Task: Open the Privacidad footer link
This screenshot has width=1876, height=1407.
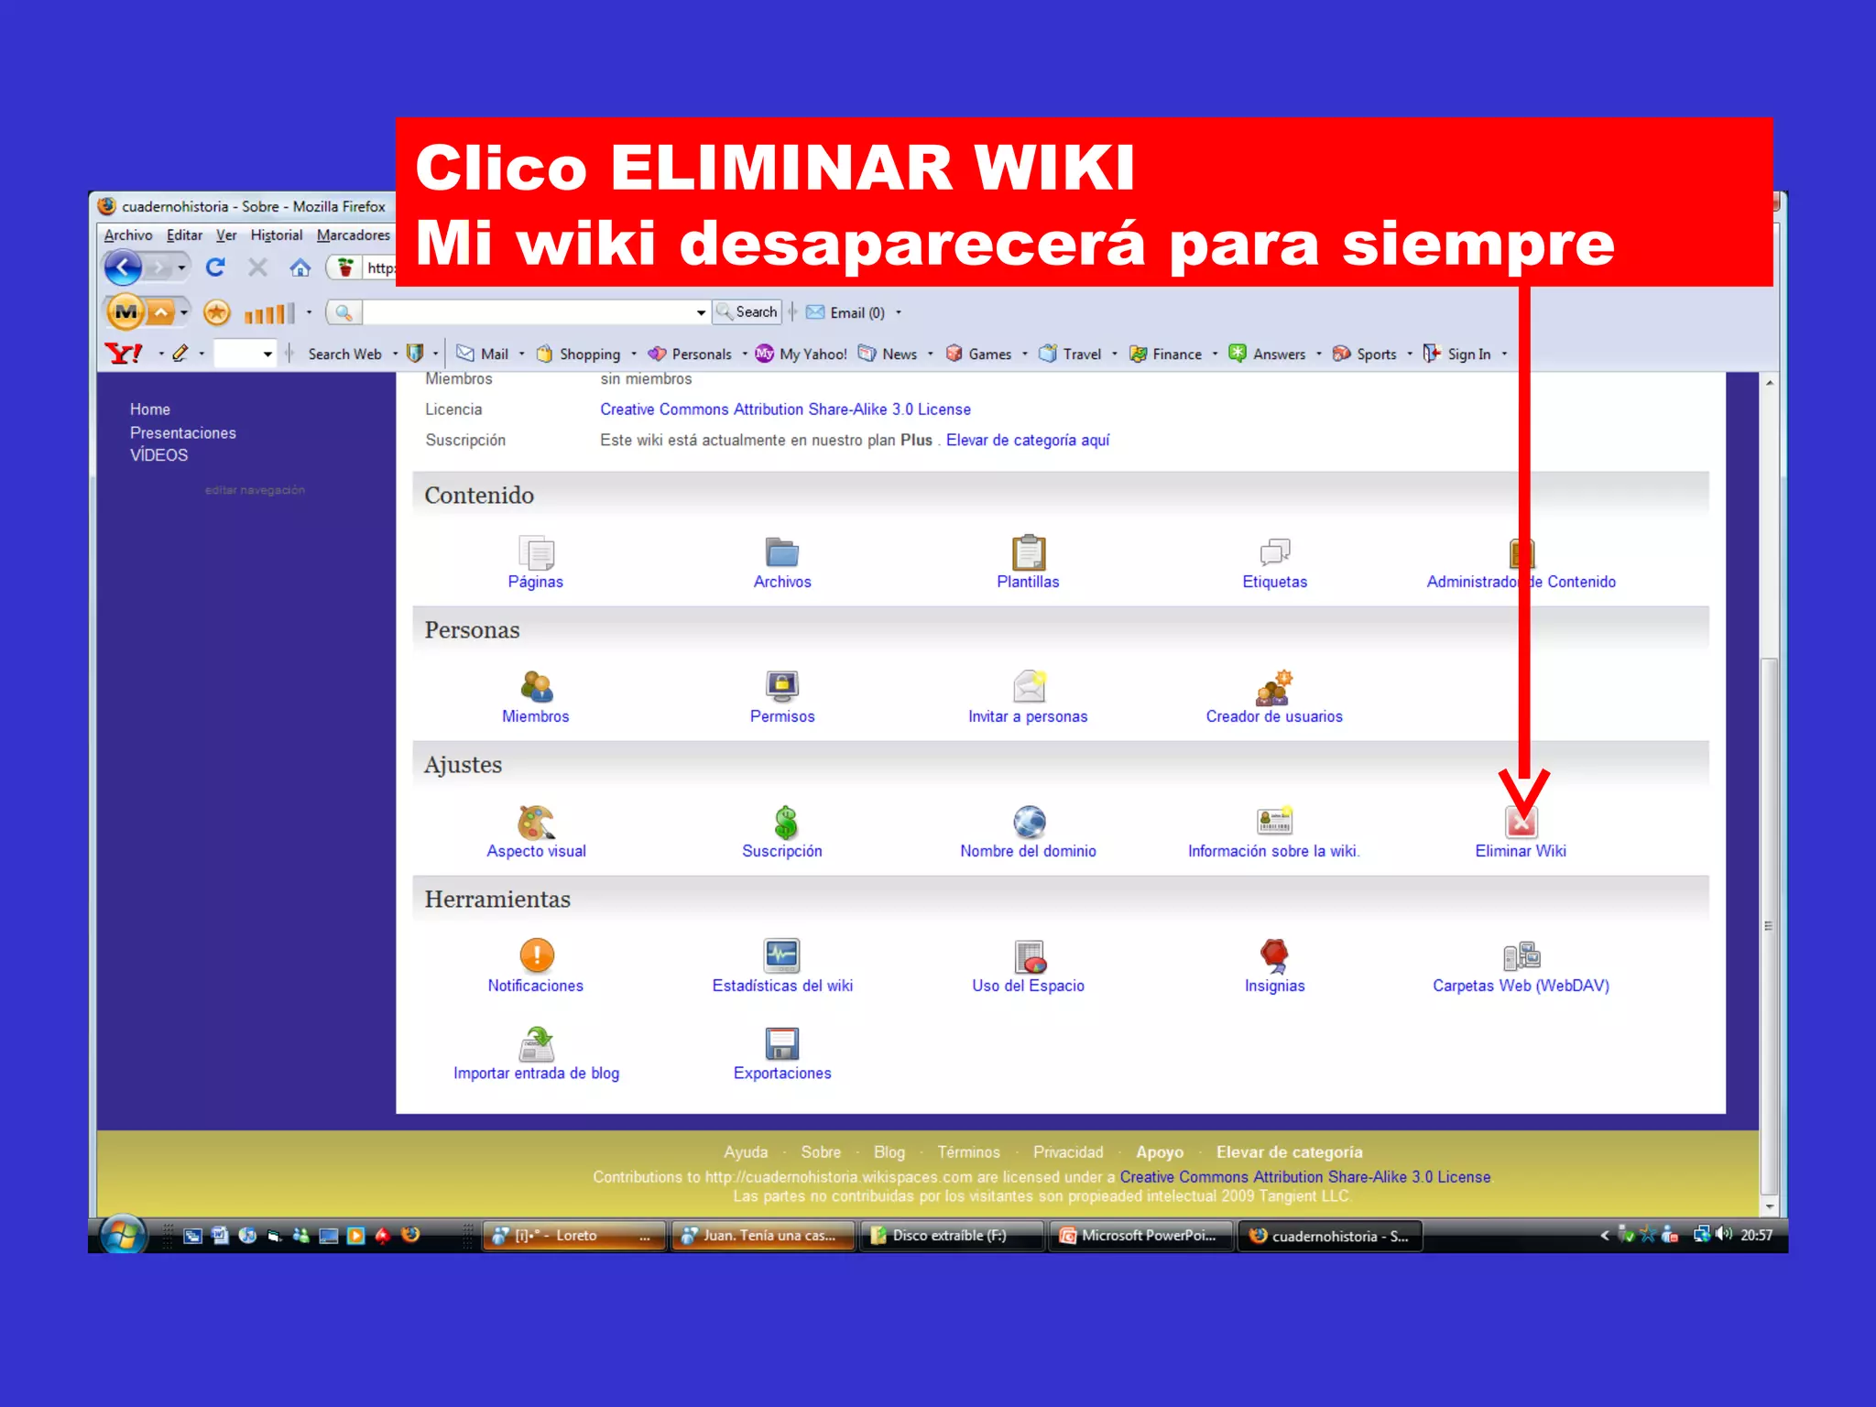Action: point(1068,1152)
